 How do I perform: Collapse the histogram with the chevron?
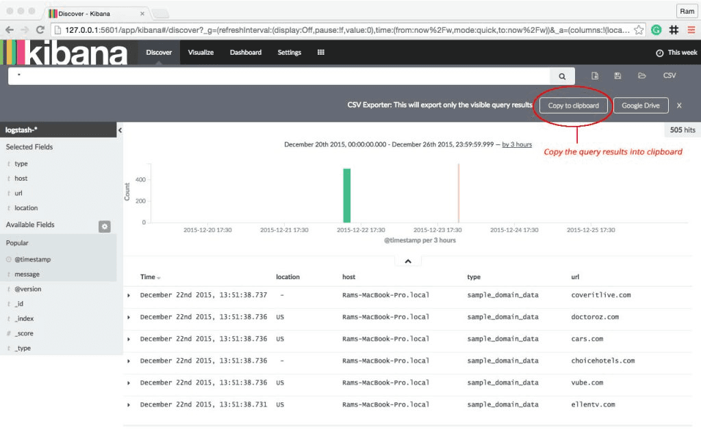408,260
